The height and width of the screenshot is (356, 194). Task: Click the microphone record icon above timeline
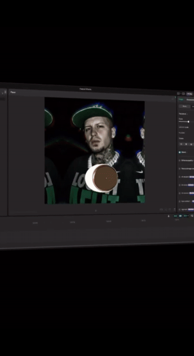[x=168, y=216]
